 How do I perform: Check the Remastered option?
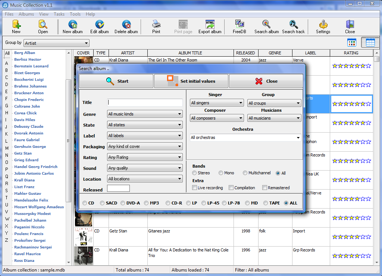(265, 188)
